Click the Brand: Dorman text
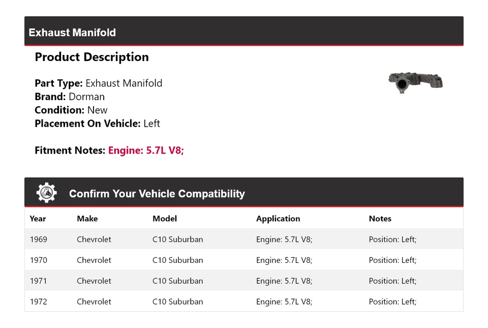The height and width of the screenshot is (328, 488). click(x=70, y=97)
